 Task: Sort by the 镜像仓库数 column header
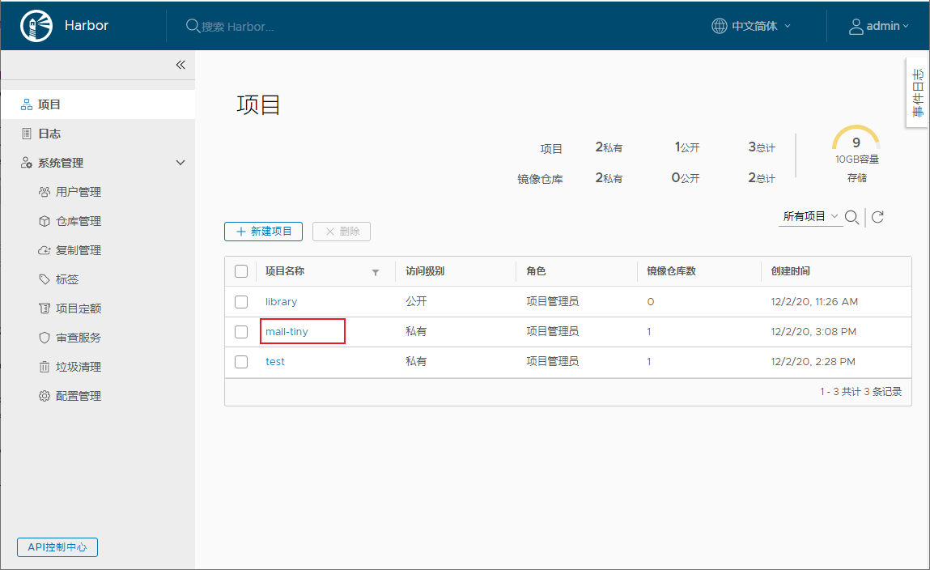(672, 271)
